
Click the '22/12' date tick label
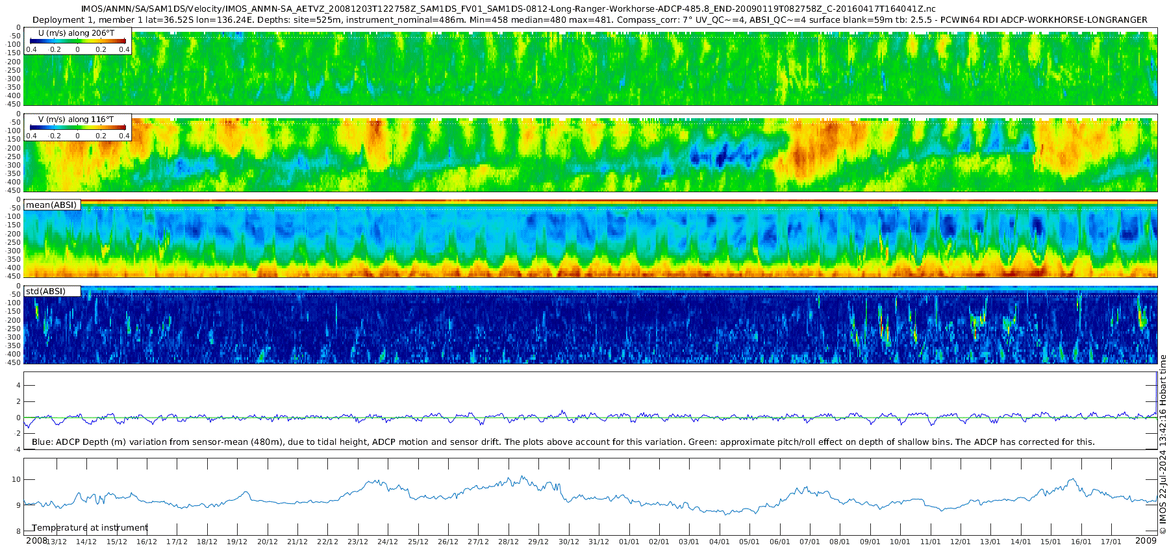(x=328, y=542)
